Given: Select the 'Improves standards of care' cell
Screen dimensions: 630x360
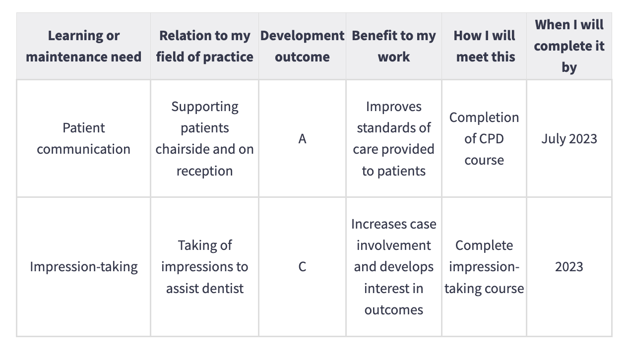Looking at the screenshot, I should 394,138.
